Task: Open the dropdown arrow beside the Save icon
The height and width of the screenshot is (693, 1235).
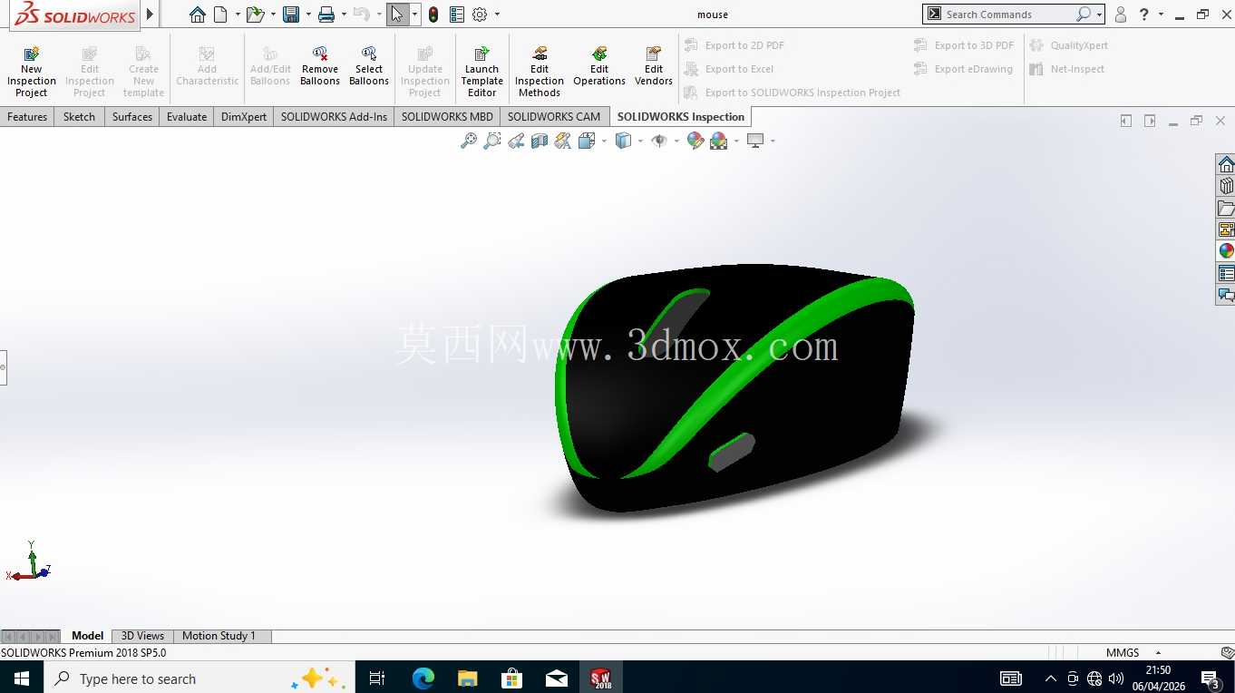Action: 308,15
